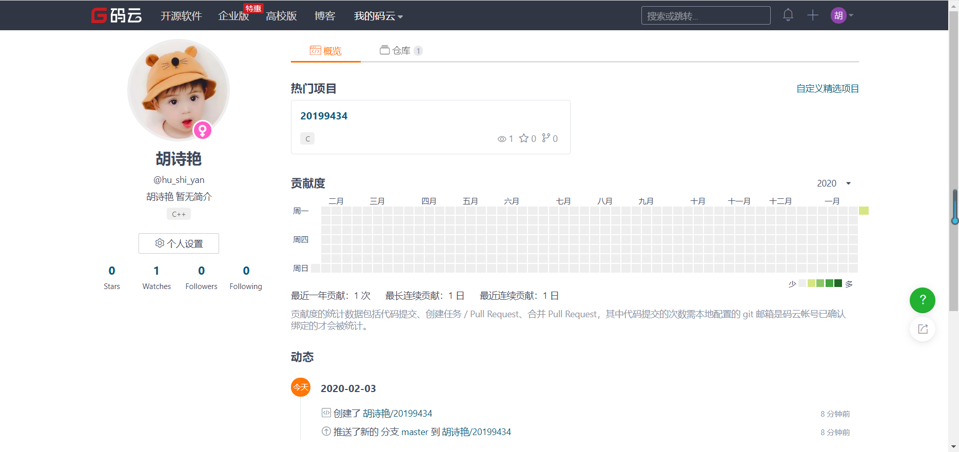959x452 pixels.
Task: Click the plus create-new icon
Action: (x=813, y=15)
